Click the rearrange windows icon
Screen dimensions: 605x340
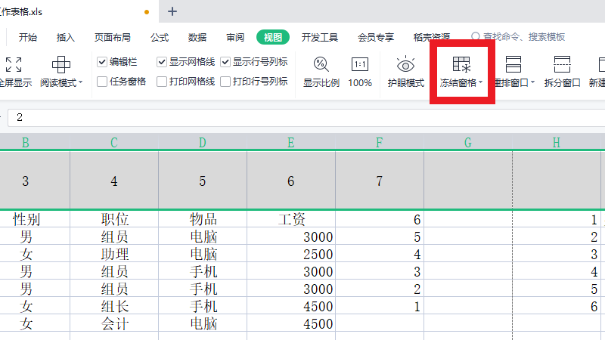pos(513,64)
